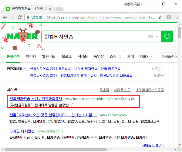Click the Naver favicon on the tab

pyautogui.click(x=8, y=9)
